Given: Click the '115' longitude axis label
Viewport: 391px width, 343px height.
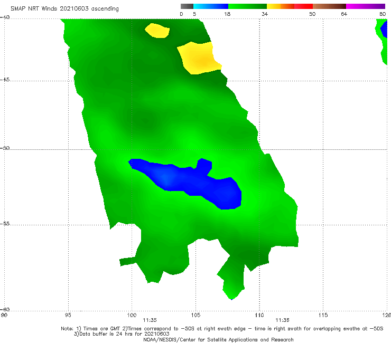Looking at the screenshot, I should (323, 315).
